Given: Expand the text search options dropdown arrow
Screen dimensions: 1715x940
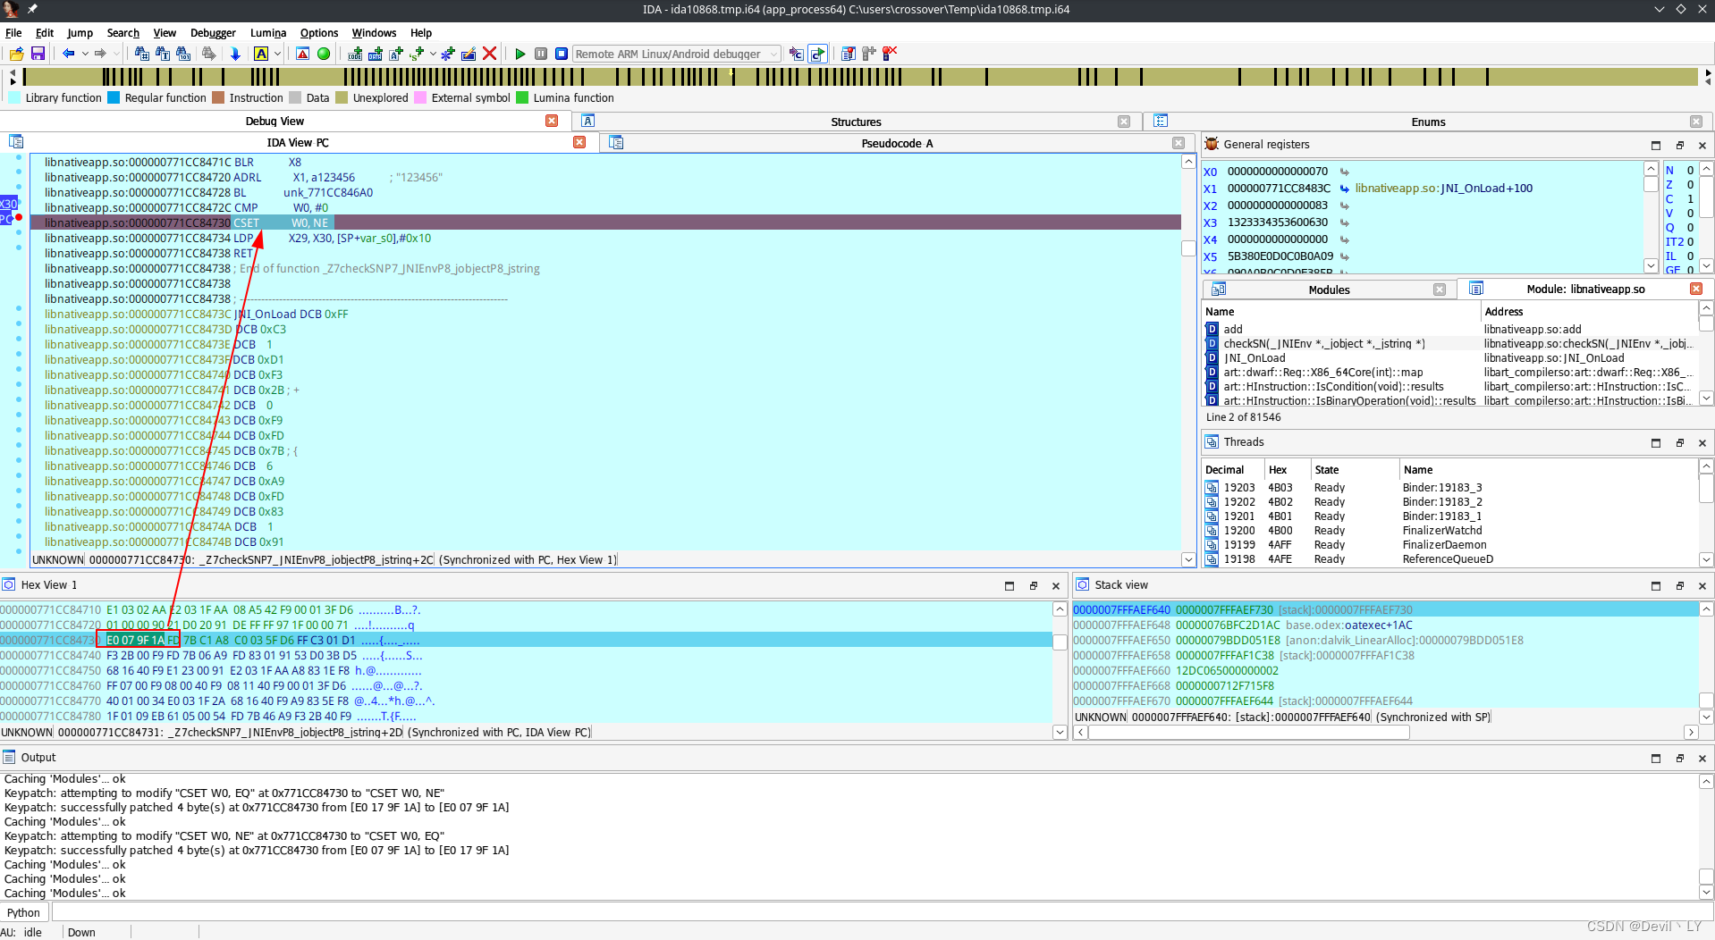Looking at the screenshot, I should (x=277, y=54).
